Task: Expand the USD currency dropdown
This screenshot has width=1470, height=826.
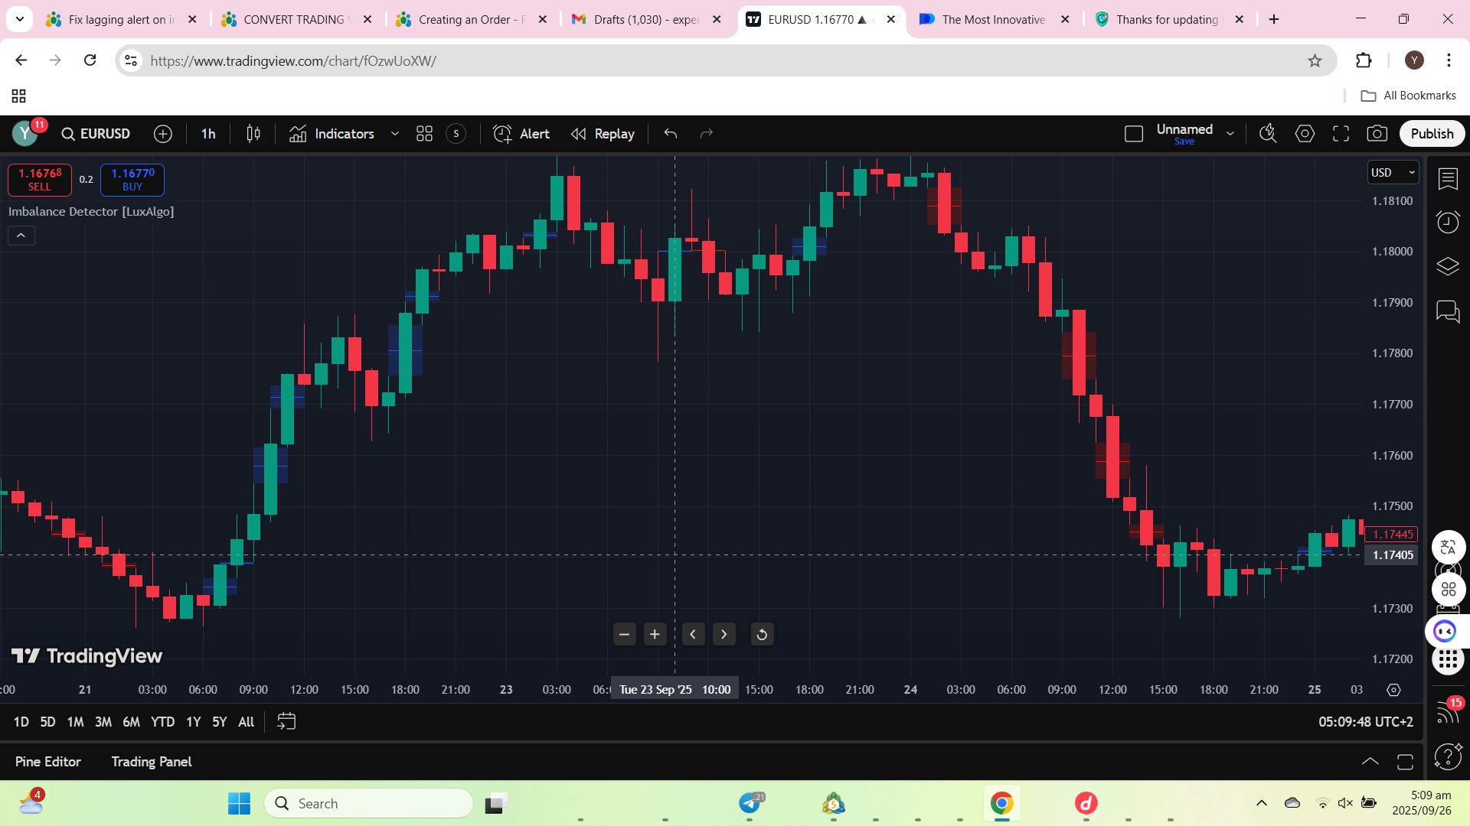Action: click(1393, 173)
